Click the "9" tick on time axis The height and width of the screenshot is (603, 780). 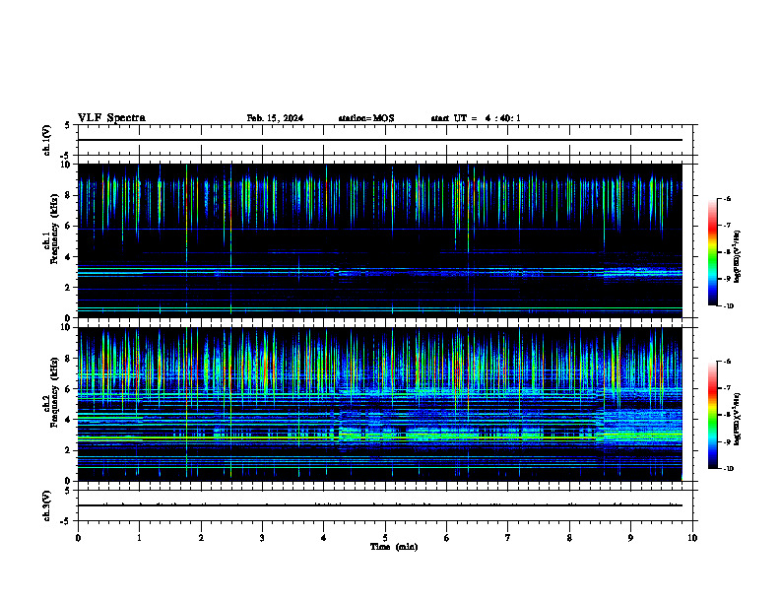point(630,538)
